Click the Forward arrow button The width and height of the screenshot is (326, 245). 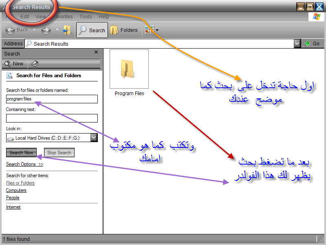pos(46,30)
